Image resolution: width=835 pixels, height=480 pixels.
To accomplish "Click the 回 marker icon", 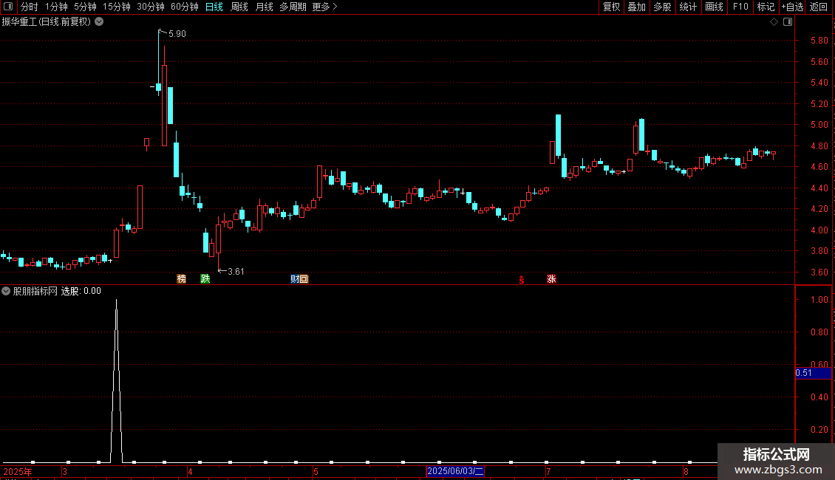I will [x=304, y=279].
